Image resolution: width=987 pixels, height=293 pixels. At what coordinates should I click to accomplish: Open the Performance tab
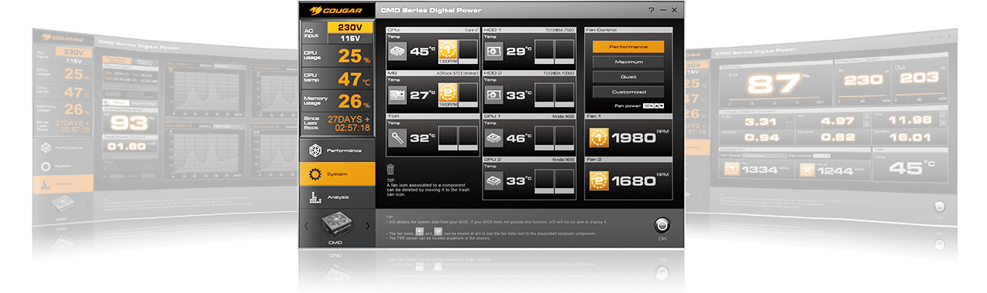[338, 150]
